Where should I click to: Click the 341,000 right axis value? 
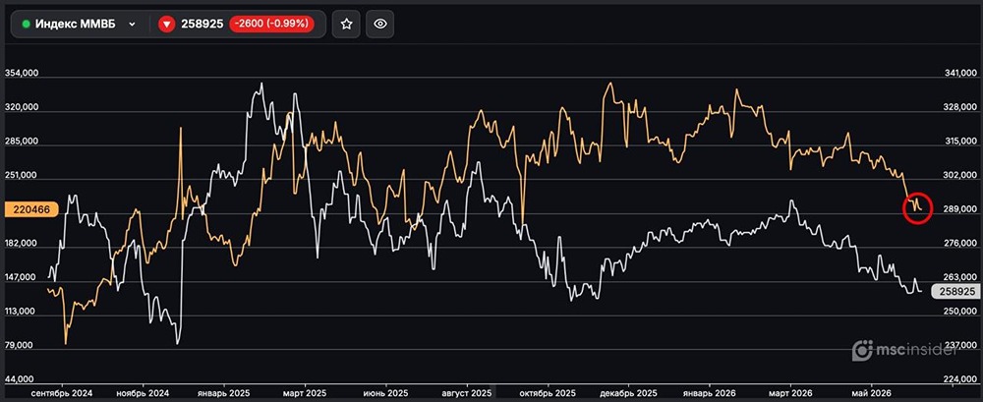960,74
